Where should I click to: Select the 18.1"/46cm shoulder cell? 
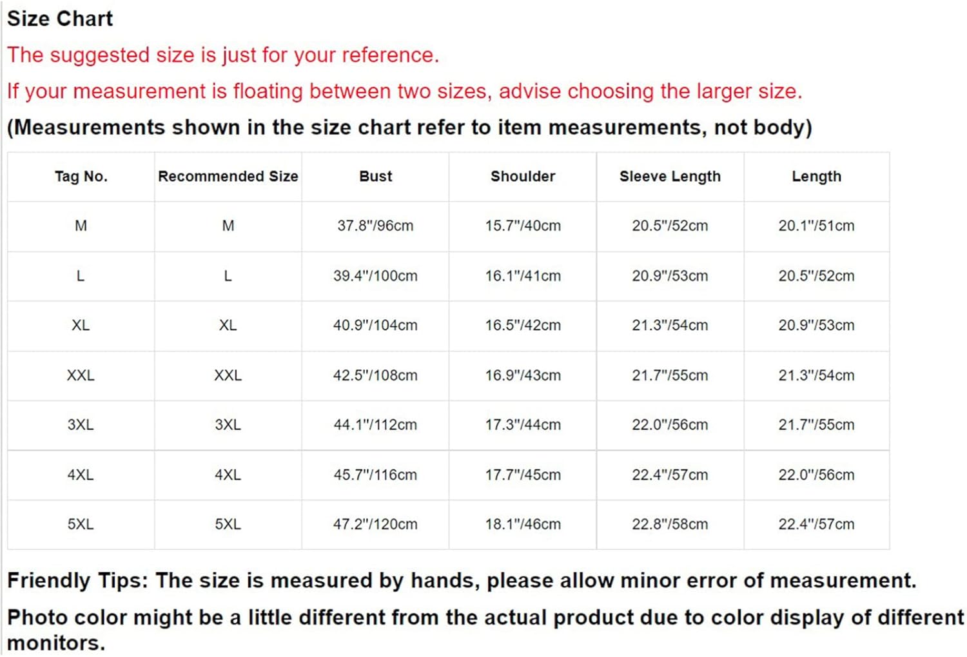(x=523, y=525)
